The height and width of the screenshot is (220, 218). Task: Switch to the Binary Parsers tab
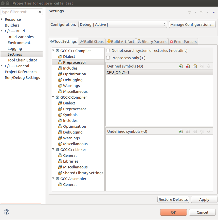[152, 42]
